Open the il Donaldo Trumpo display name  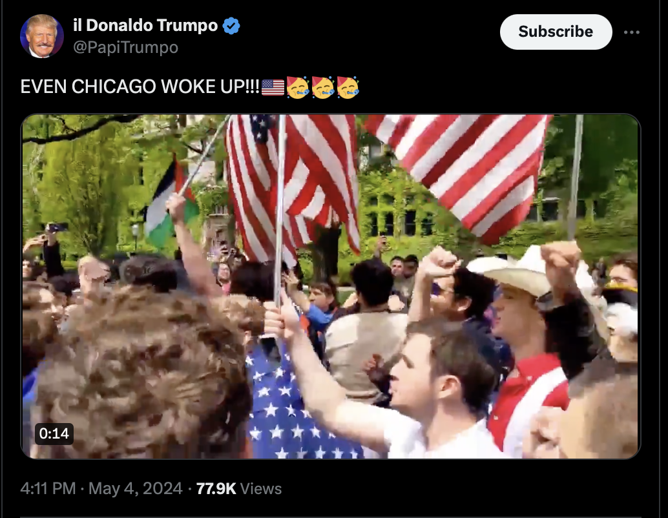point(145,26)
